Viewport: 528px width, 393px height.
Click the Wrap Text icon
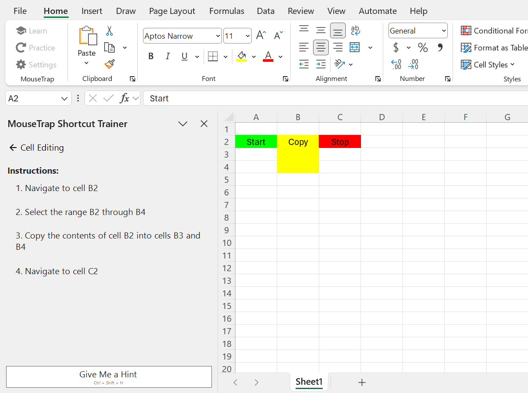(x=355, y=30)
